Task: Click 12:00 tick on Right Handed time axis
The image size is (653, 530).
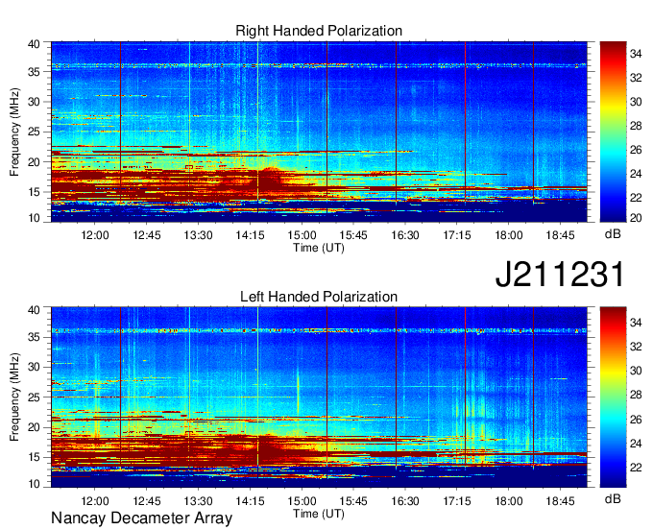Action: point(95,235)
